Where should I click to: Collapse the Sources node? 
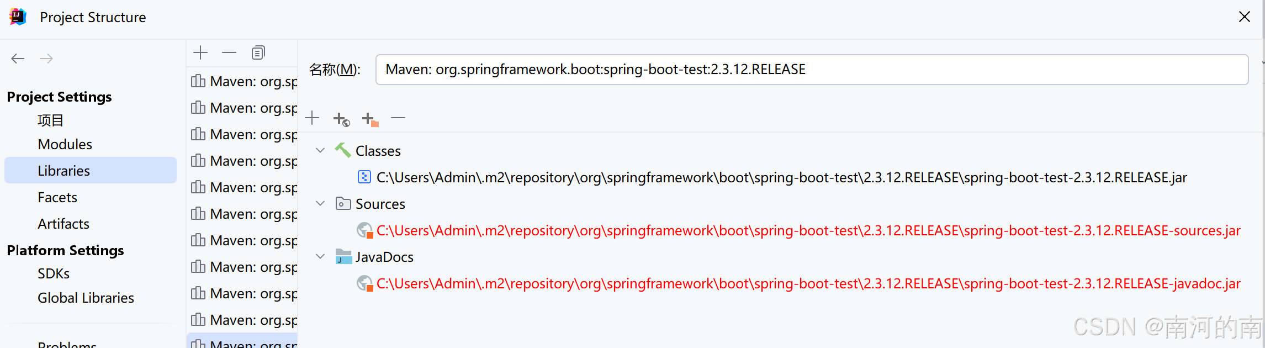[x=320, y=203]
